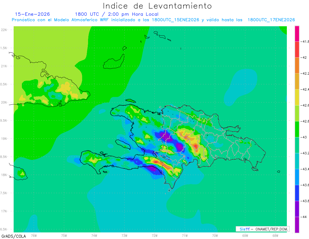309x239 pixels.
Task: Click the latitude label '21N'
Action: (4, 66)
